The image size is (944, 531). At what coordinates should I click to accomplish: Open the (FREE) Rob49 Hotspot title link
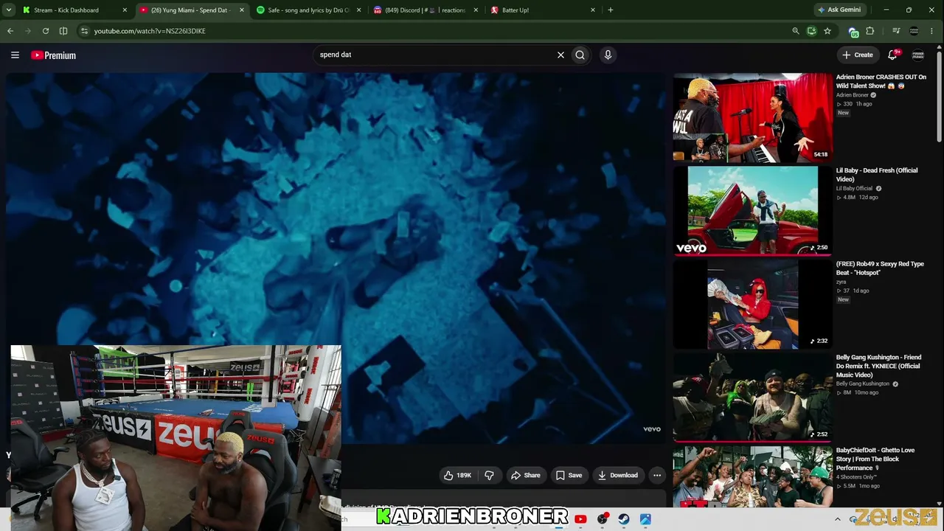pos(880,268)
